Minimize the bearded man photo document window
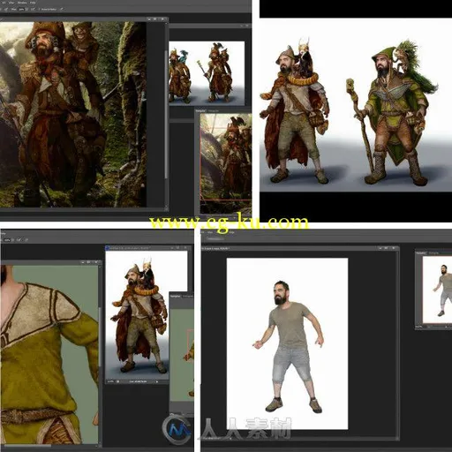The image size is (452, 452). 381,248
